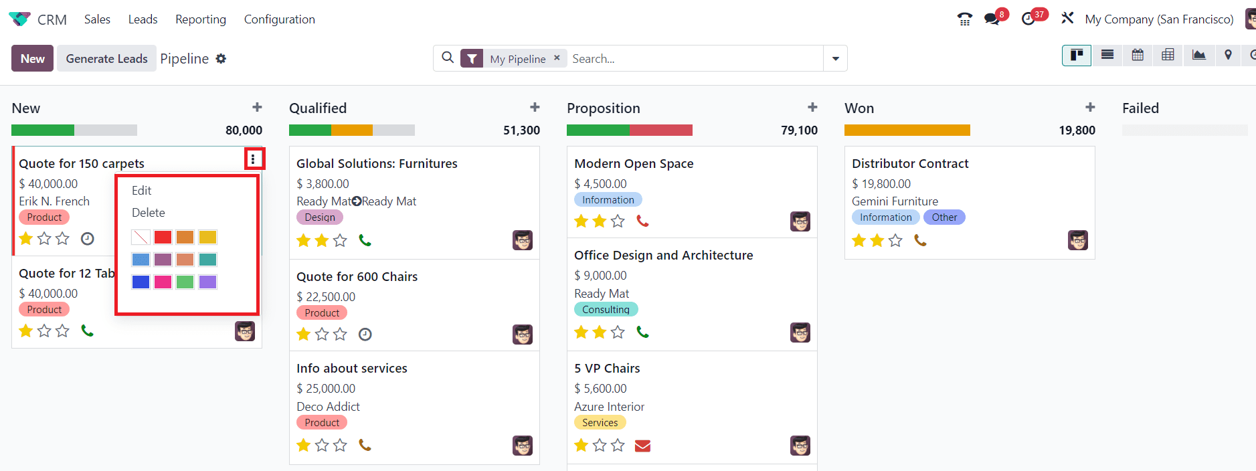Viewport: 1256px width, 471px height.
Task: Open the debug tools wrench icon
Action: [x=1067, y=19]
